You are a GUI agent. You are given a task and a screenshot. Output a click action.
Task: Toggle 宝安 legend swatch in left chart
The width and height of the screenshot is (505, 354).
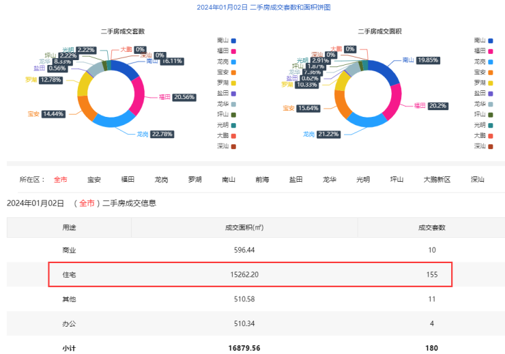coord(233,72)
